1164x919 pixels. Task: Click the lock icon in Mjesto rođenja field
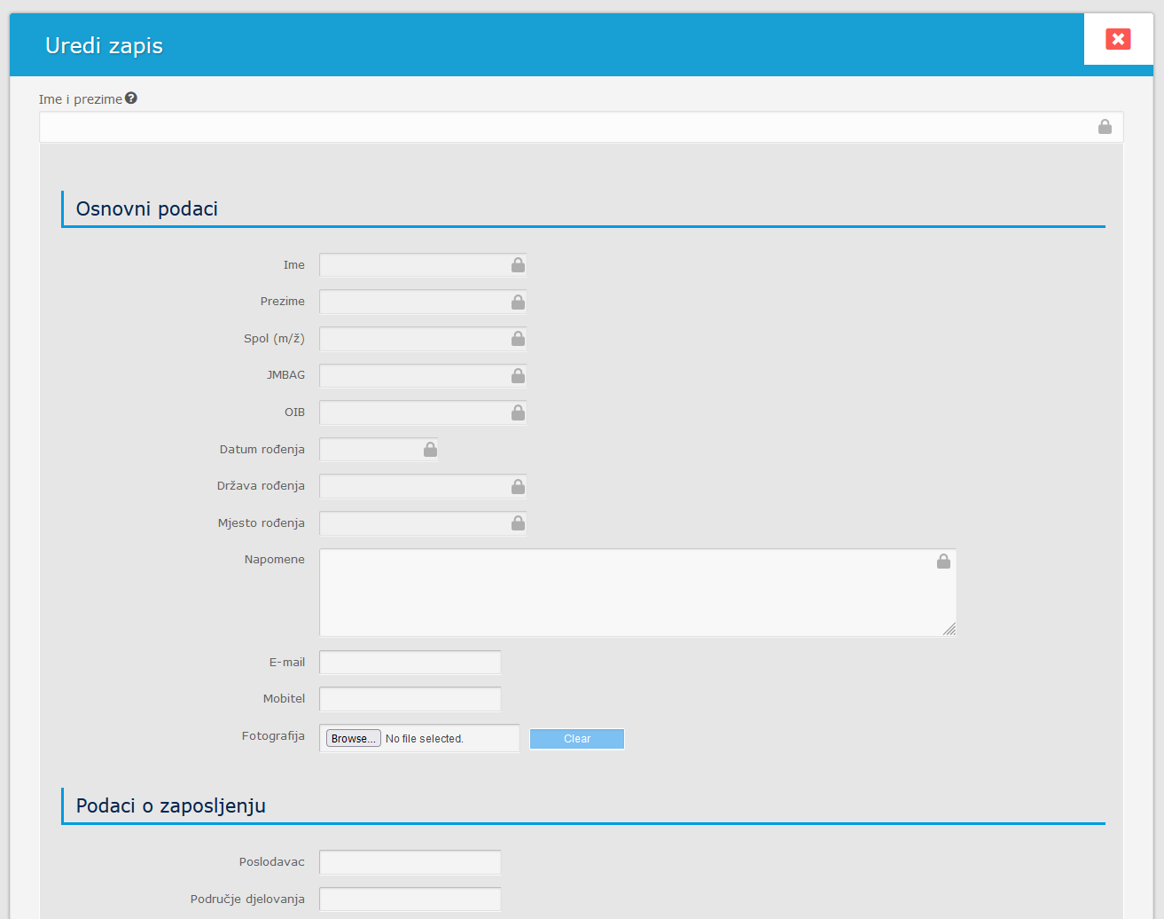click(x=518, y=523)
